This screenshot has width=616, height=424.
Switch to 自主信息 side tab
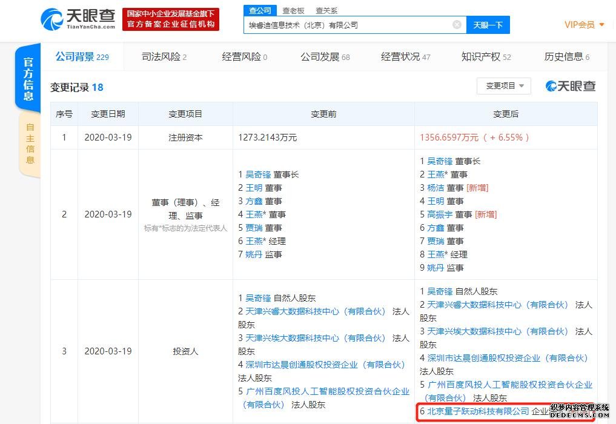[30, 144]
